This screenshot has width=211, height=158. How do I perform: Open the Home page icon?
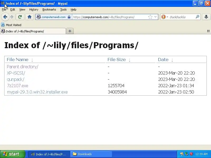pos(30,17)
